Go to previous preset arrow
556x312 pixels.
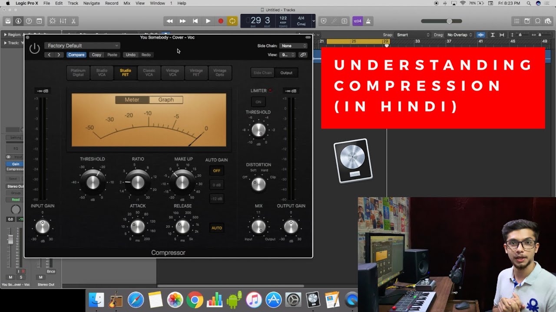[x=49, y=55]
